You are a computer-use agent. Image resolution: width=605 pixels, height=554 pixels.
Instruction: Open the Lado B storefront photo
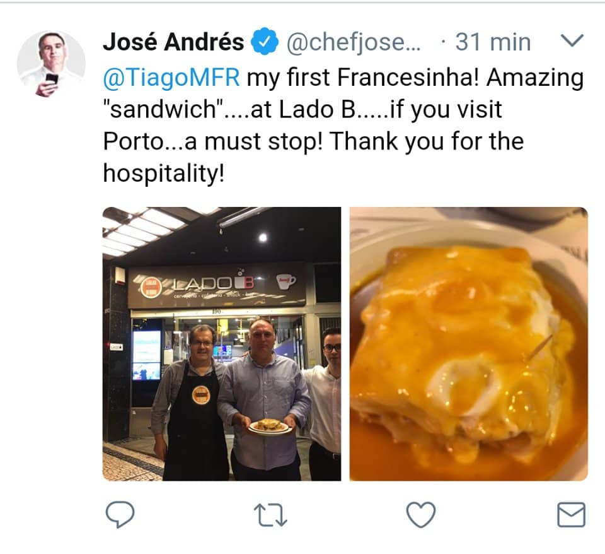tap(222, 344)
